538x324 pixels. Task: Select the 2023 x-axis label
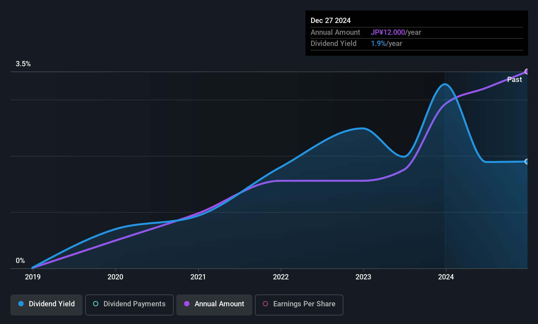click(x=363, y=277)
